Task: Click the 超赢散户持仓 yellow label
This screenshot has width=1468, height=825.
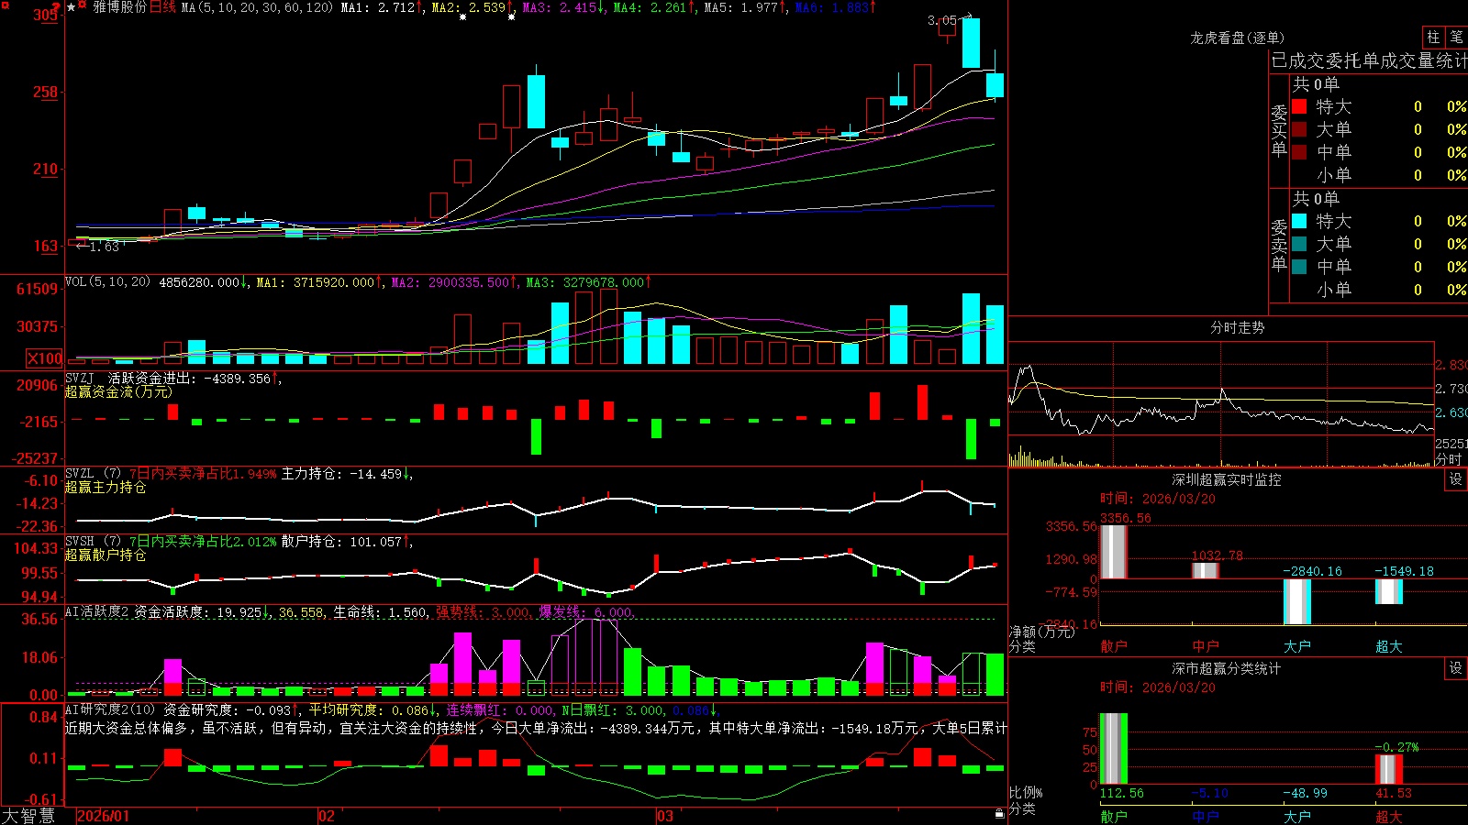Action: click(106, 555)
